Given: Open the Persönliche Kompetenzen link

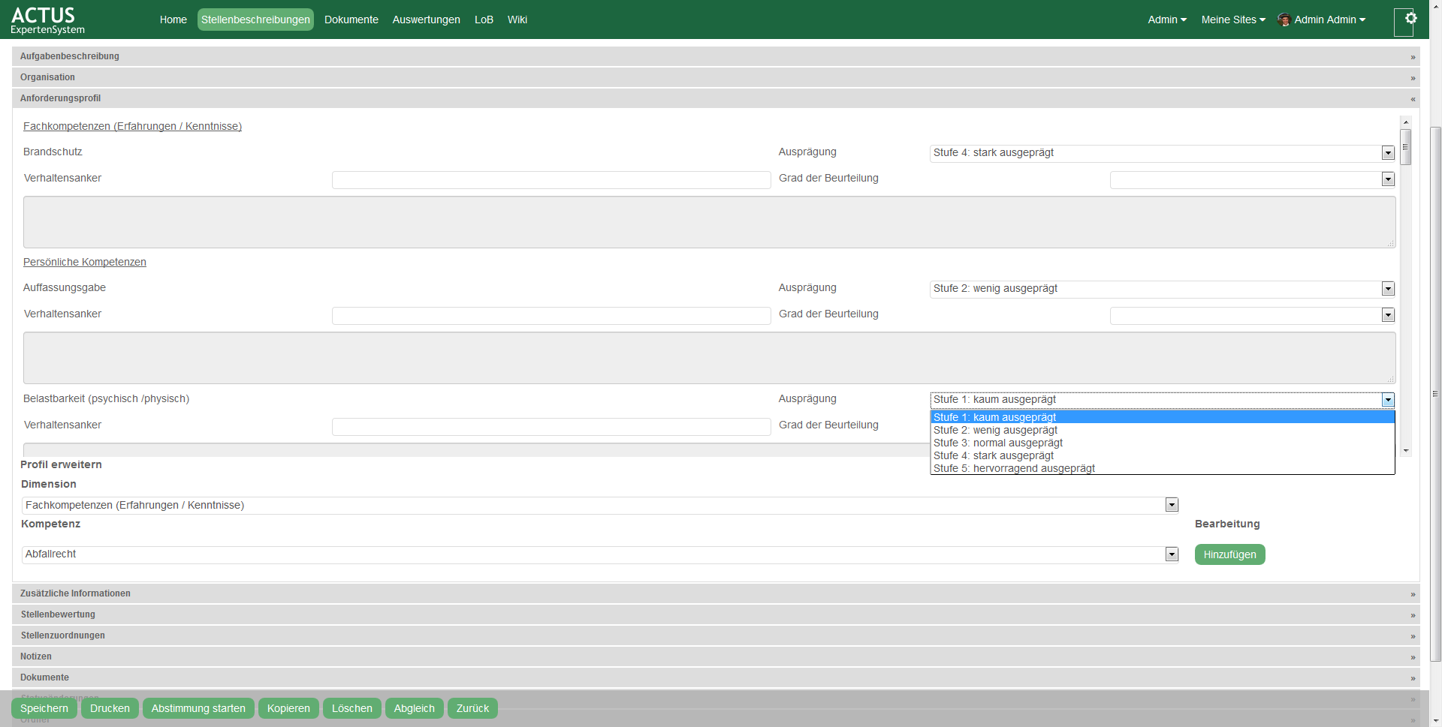Looking at the screenshot, I should click(85, 263).
